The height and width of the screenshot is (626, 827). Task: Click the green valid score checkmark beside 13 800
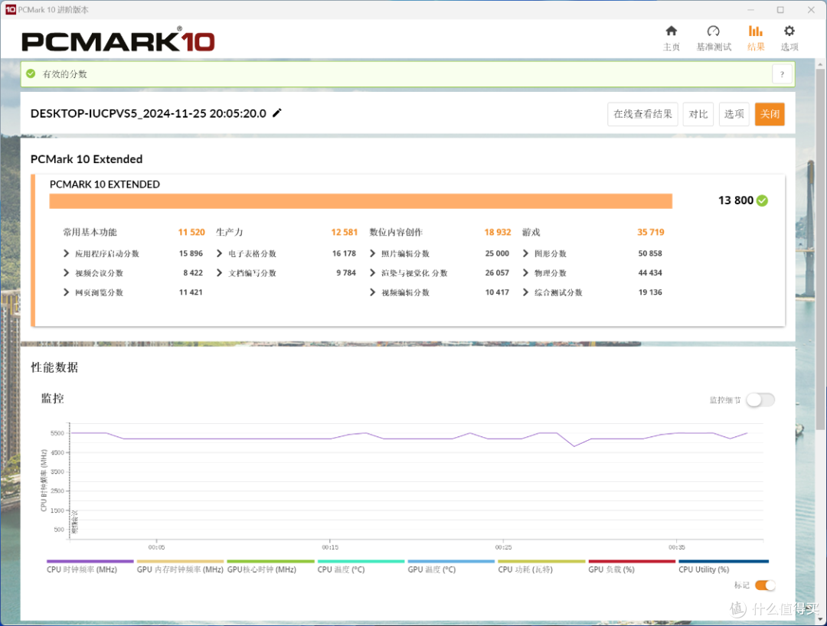[762, 201]
